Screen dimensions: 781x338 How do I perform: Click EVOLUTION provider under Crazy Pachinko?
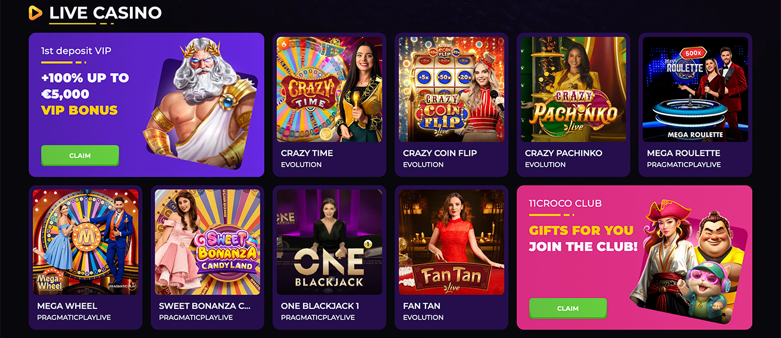(545, 165)
